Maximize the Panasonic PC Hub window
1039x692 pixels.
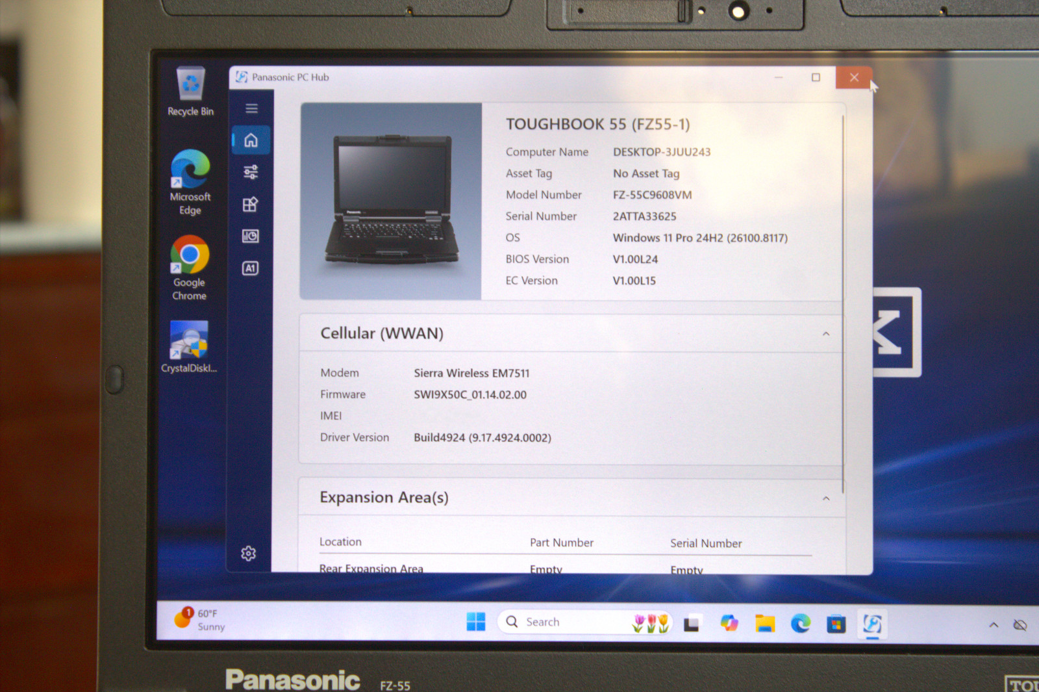coord(816,77)
